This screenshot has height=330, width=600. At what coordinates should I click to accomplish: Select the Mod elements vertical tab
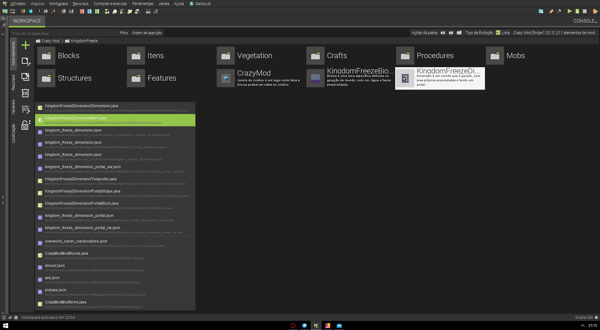pos(13,53)
